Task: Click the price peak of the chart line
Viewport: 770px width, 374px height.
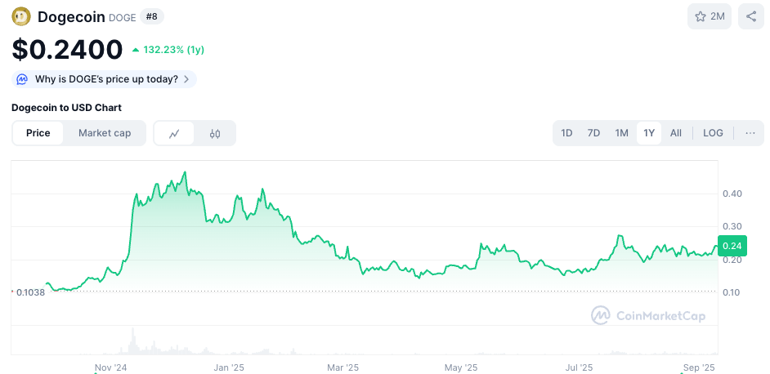Action: 185,172
